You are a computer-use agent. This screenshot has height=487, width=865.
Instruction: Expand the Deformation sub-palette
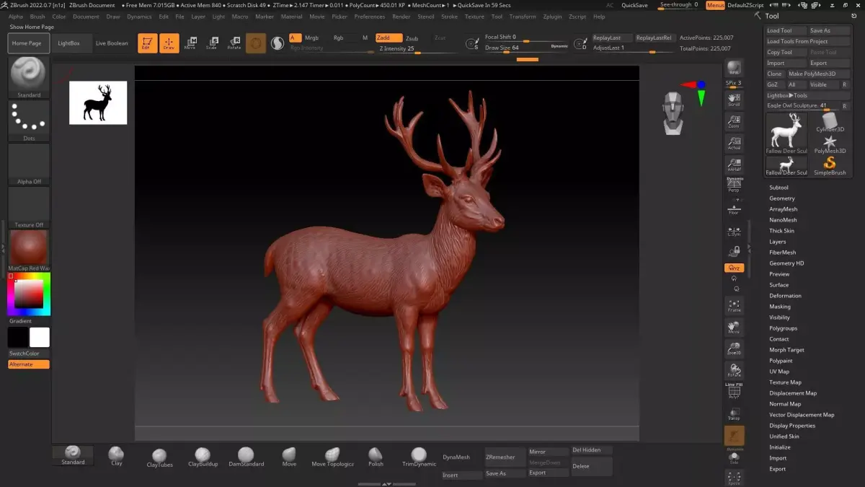[785, 296]
